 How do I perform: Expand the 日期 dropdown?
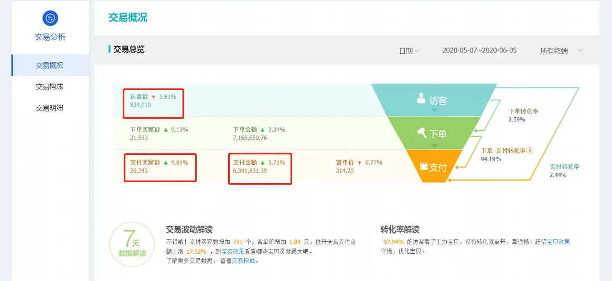point(409,51)
